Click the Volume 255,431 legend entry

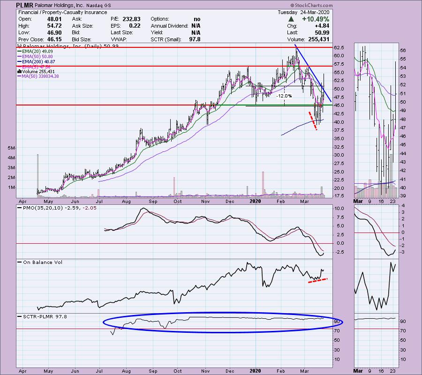coord(36,72)
